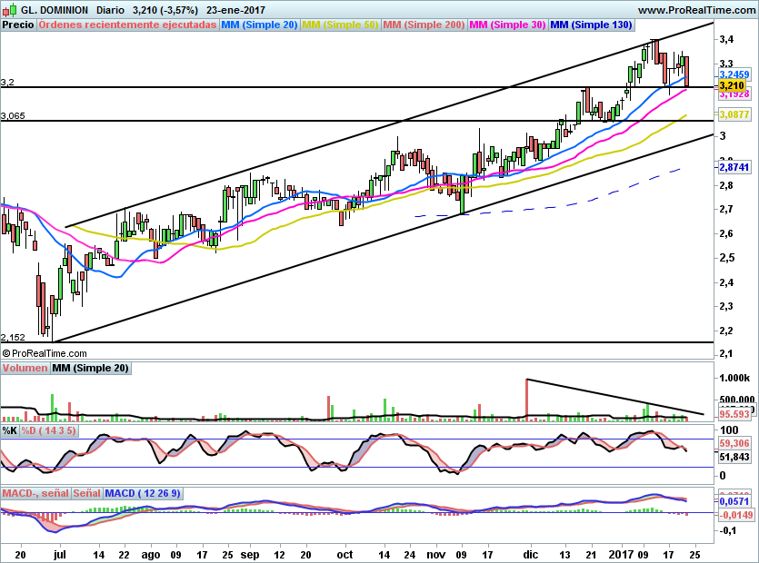Image resolution: width=759 pixels, height=563 pixels.
Task: Click the 23-ene-2017 date text
Action: point(235,10)
